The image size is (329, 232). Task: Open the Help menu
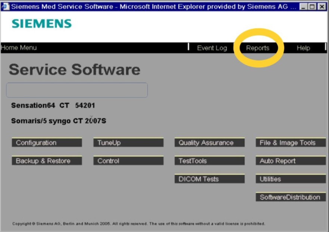pos(303,48)
